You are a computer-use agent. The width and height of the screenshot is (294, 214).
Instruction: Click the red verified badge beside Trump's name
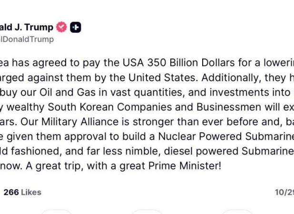coord(62,27)
